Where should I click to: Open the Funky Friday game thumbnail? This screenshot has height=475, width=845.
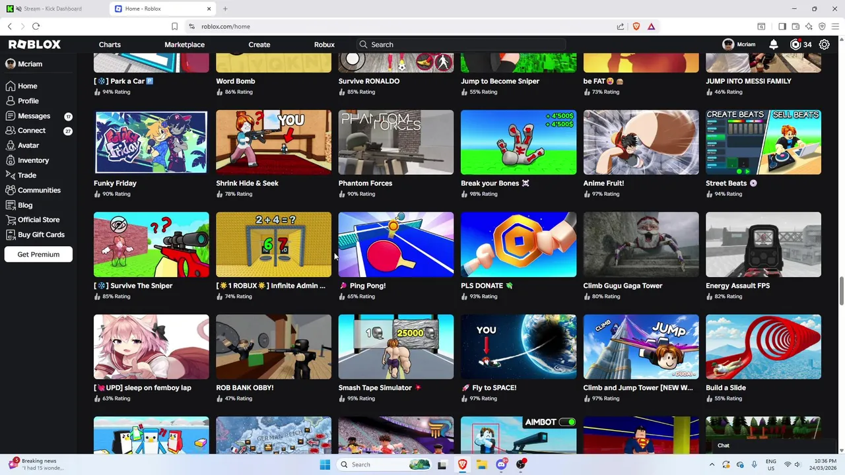(x=151, y=142)
